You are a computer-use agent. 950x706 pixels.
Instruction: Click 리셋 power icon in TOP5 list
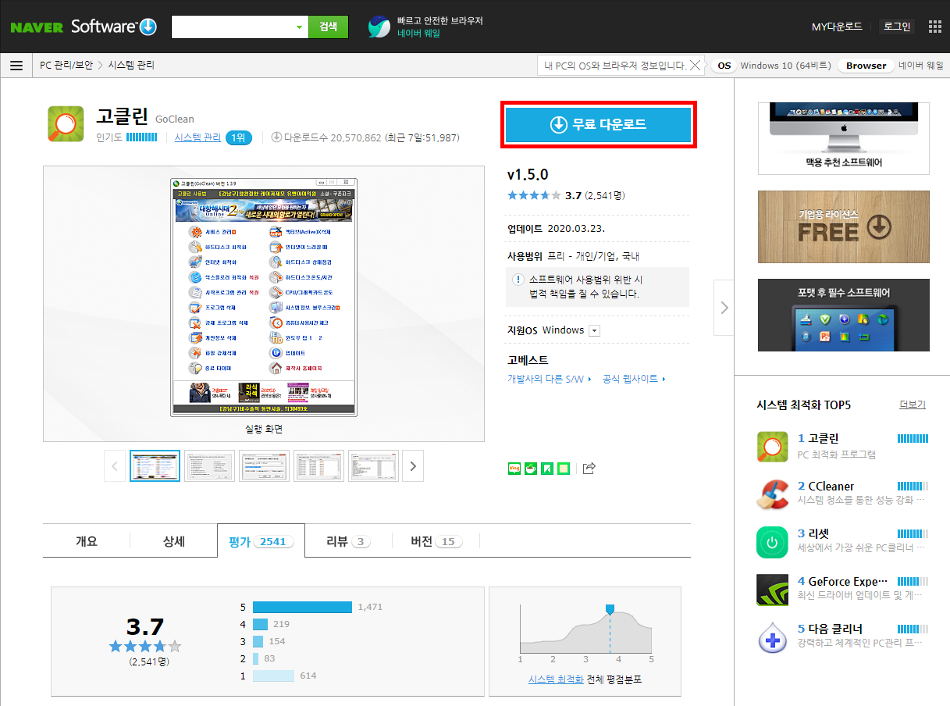coord(773,542)
